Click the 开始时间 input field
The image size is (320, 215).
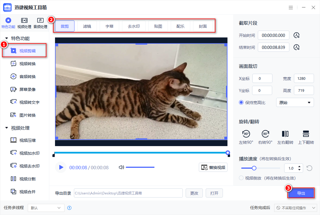coord(273,35)
